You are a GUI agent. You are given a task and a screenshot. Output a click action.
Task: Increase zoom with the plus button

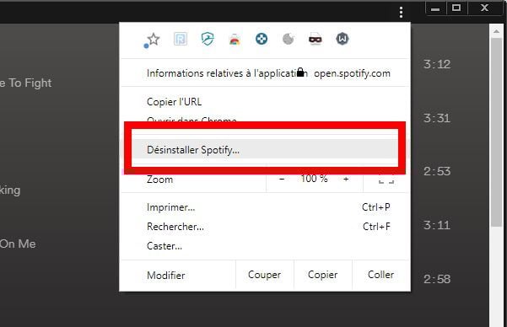point(346,179)
